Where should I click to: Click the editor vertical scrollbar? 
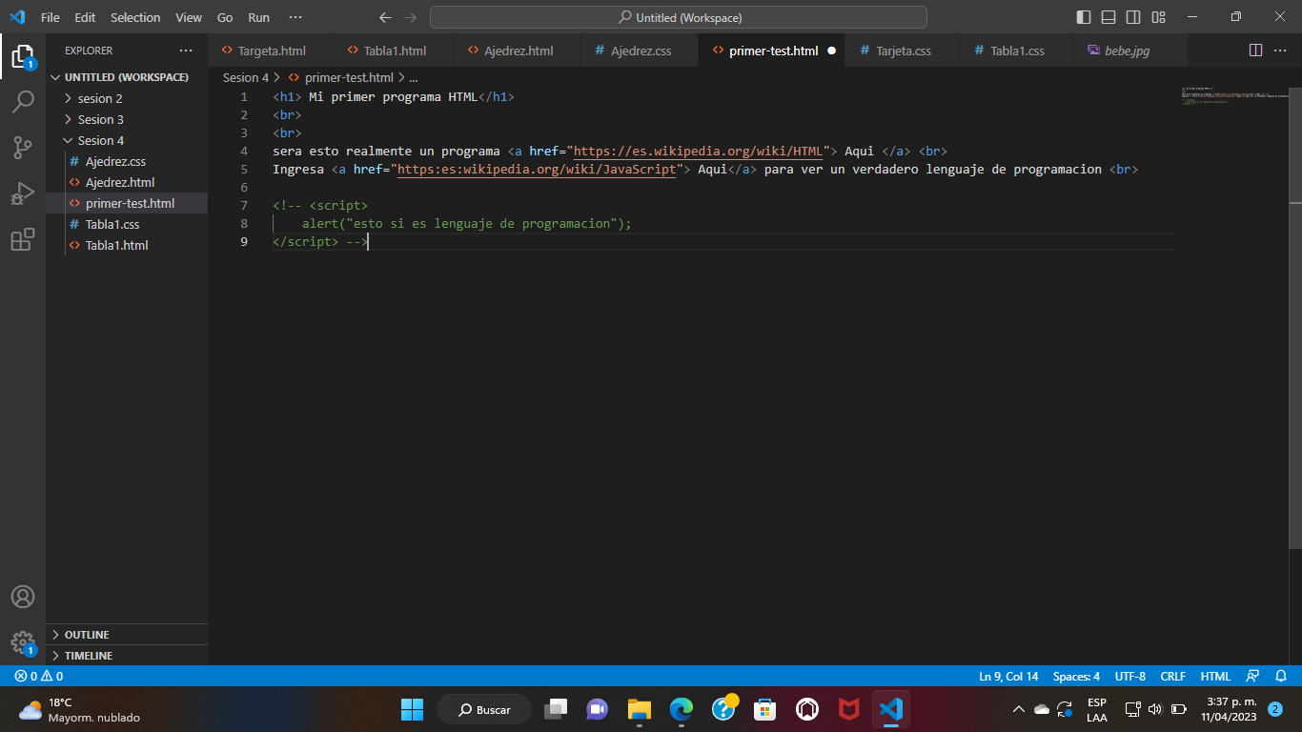[x=1295, y=317]
